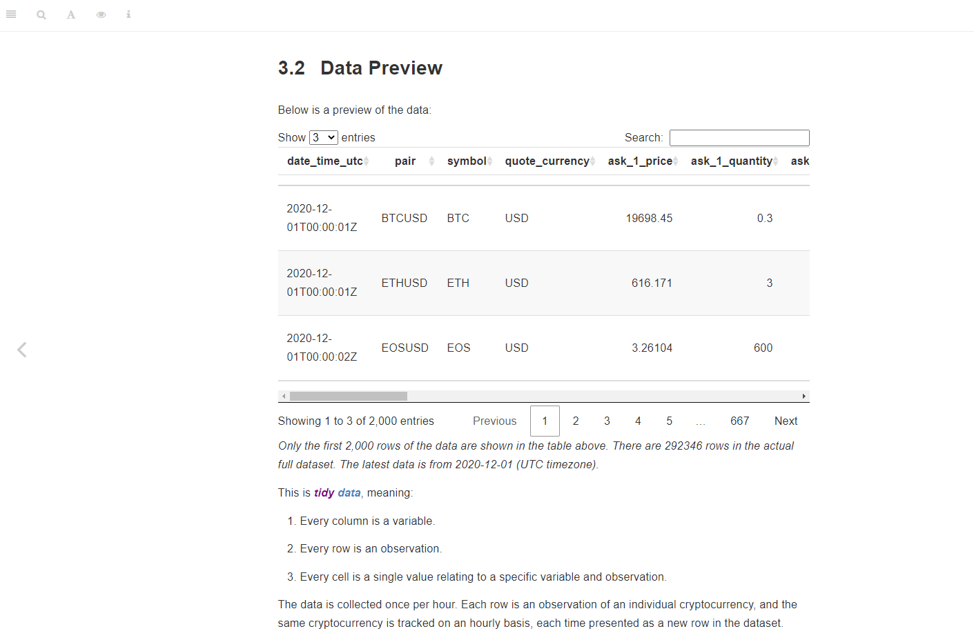This screenshot has width=974, height=640.
Task: Click the eye view-source icon
Action: point(101,14)
